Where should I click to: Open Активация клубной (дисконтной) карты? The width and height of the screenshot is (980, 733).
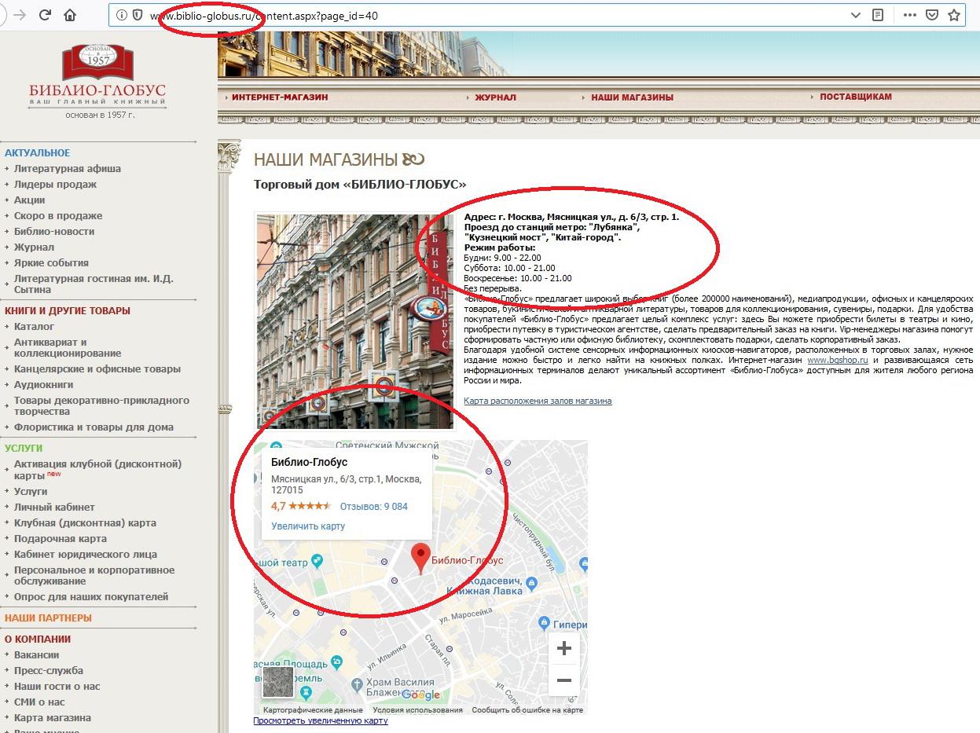click(x=97, y=469)
